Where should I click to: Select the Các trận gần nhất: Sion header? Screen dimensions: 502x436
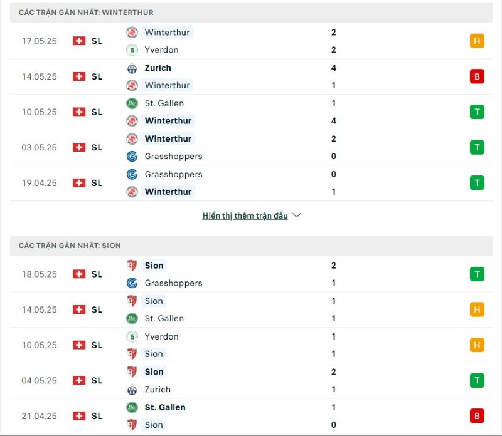coord(252,246)
